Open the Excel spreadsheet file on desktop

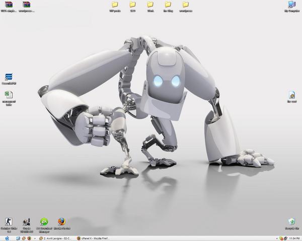[x=9, y=98]
